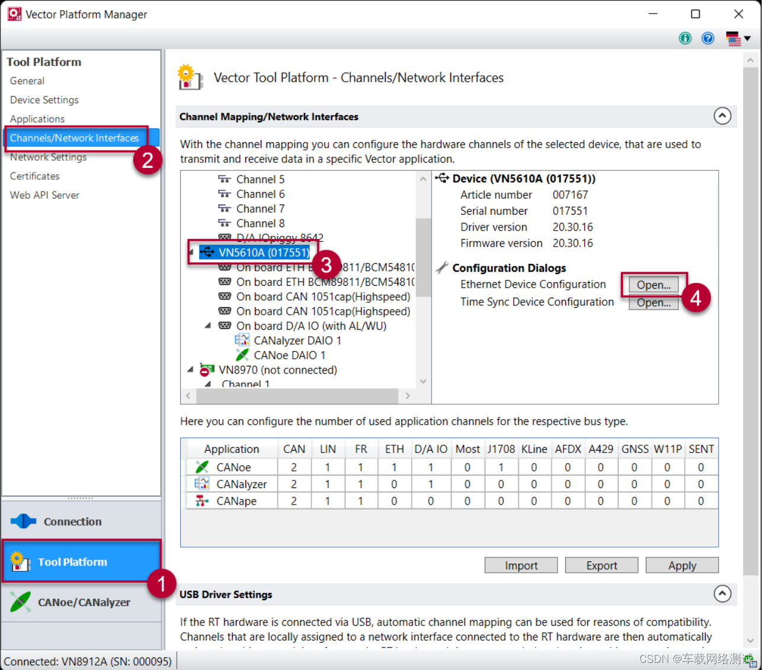Click the CANalyzer application row icon
The width and height of the screenshot is (762, 670).
[202, 484]
